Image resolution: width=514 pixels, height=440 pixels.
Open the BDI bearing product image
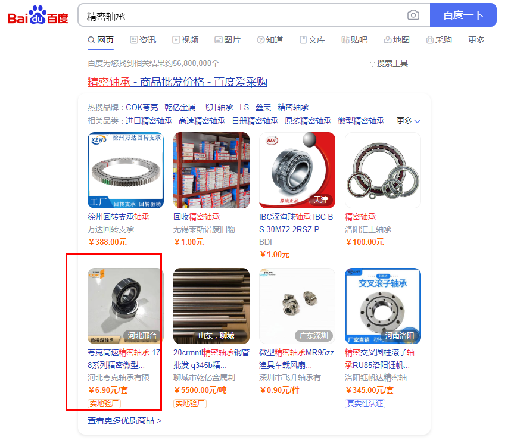(x=297, y=170)
